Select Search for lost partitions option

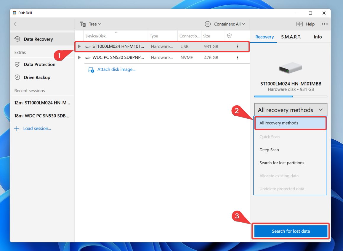point(282,163)
